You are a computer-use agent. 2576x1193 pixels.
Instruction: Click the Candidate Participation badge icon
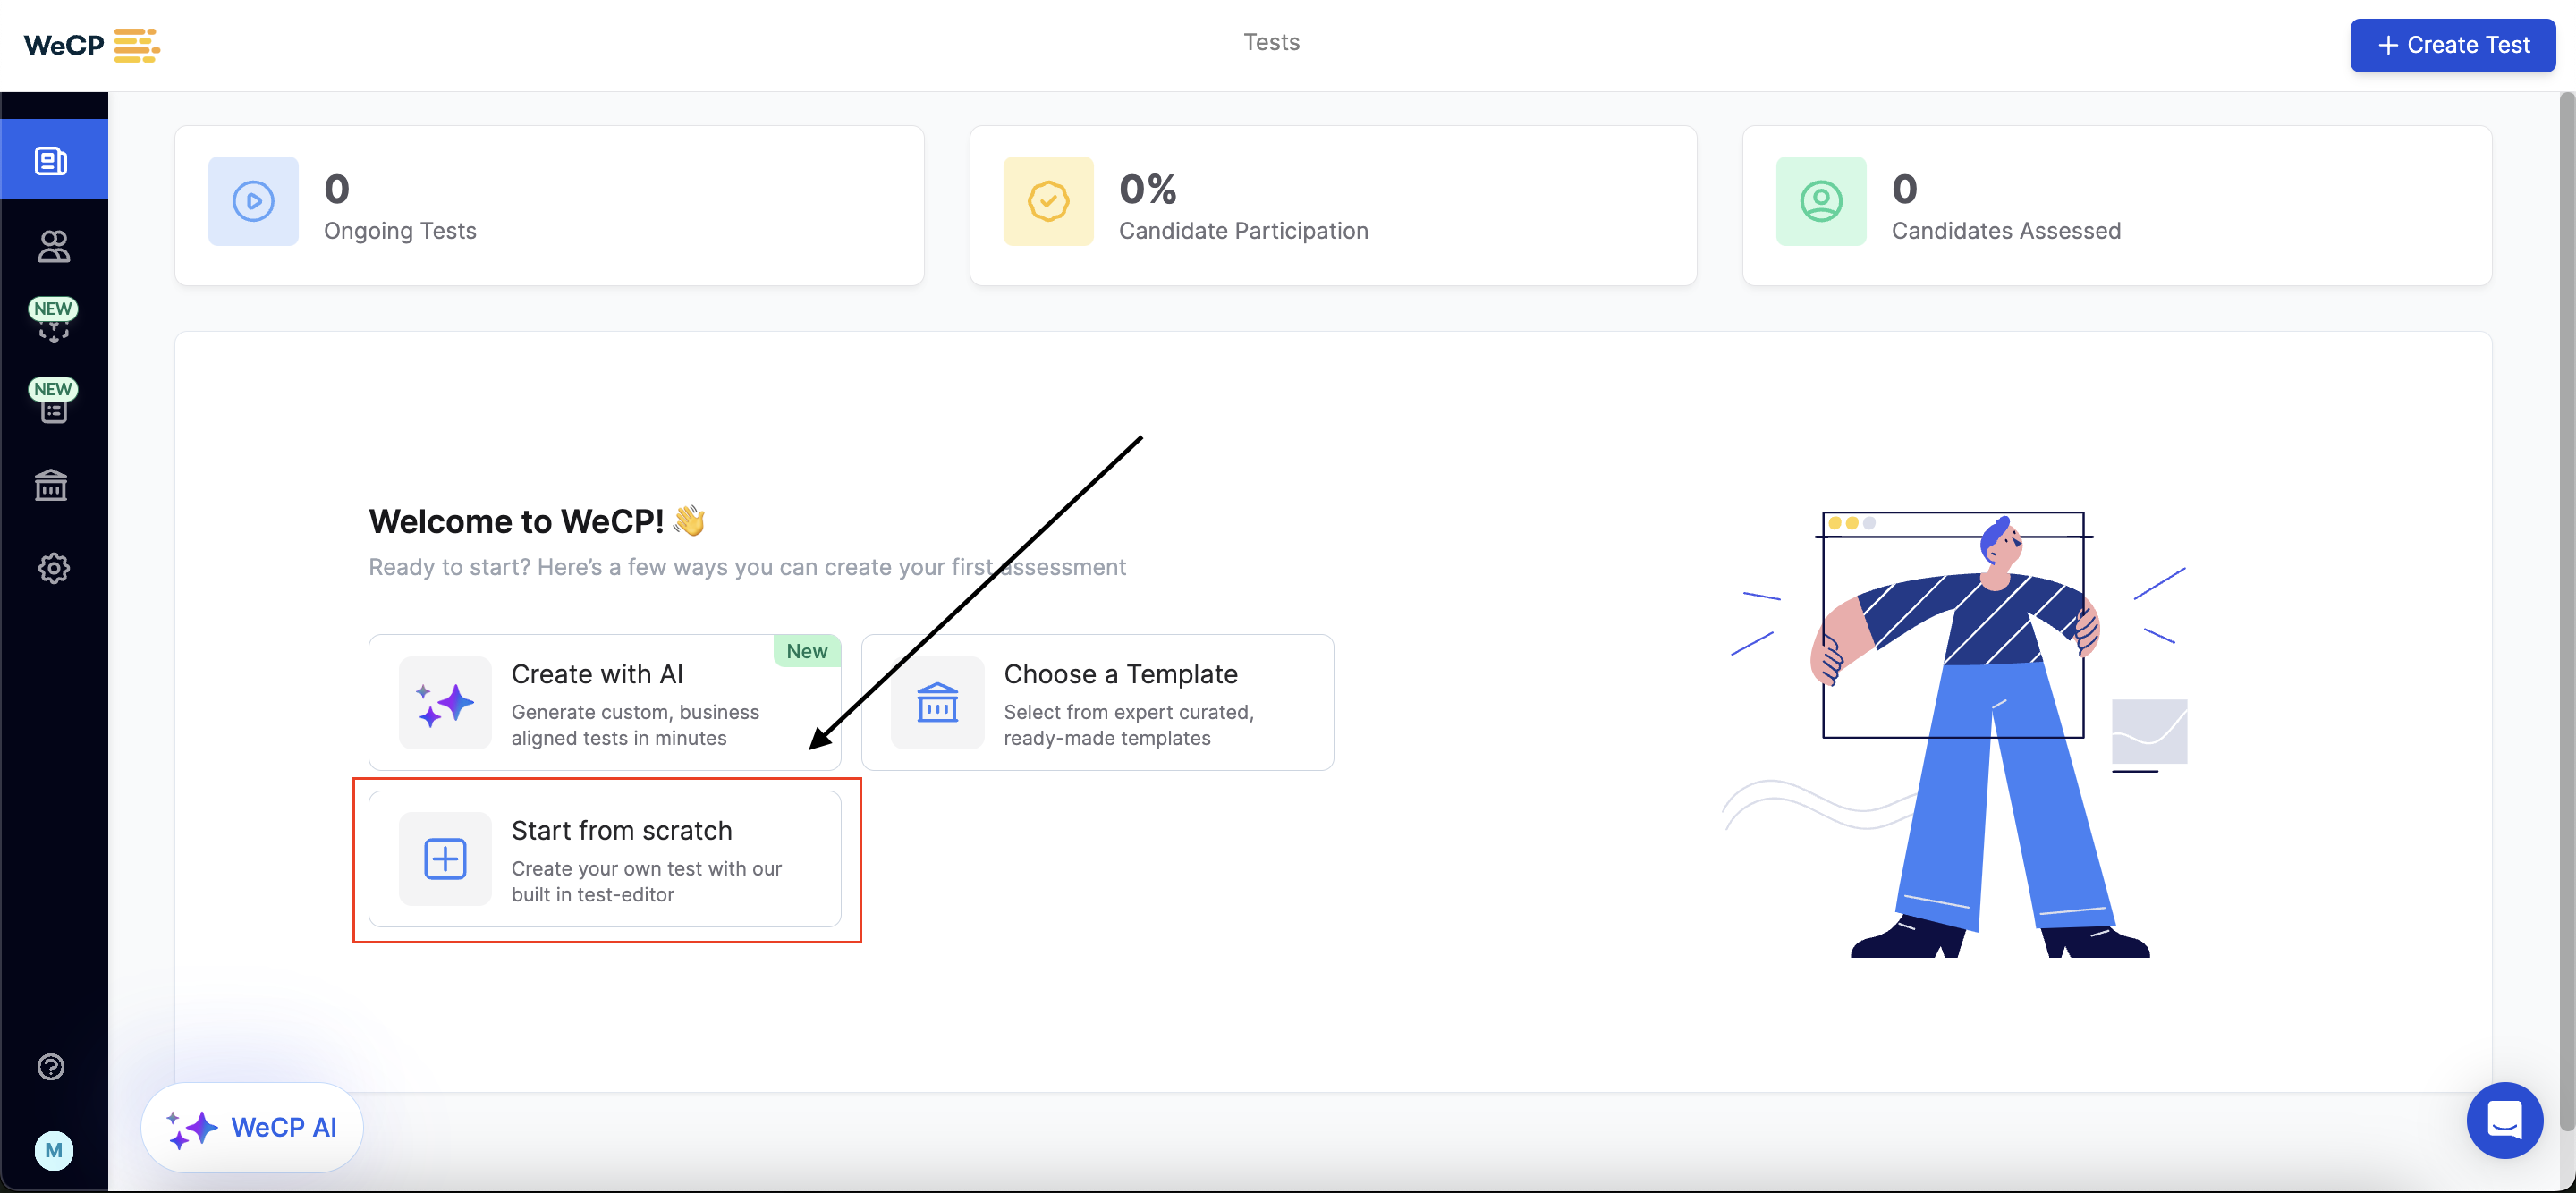click(1048, 201)
